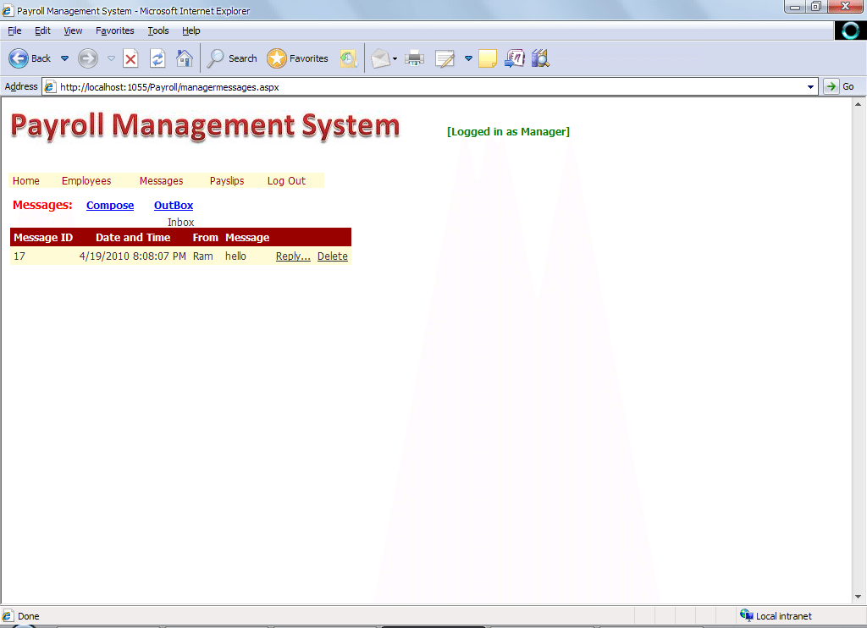Click Reply for the message from Ram
The width and height of the screenshot is (867, 628).
[x=293, y=256]
